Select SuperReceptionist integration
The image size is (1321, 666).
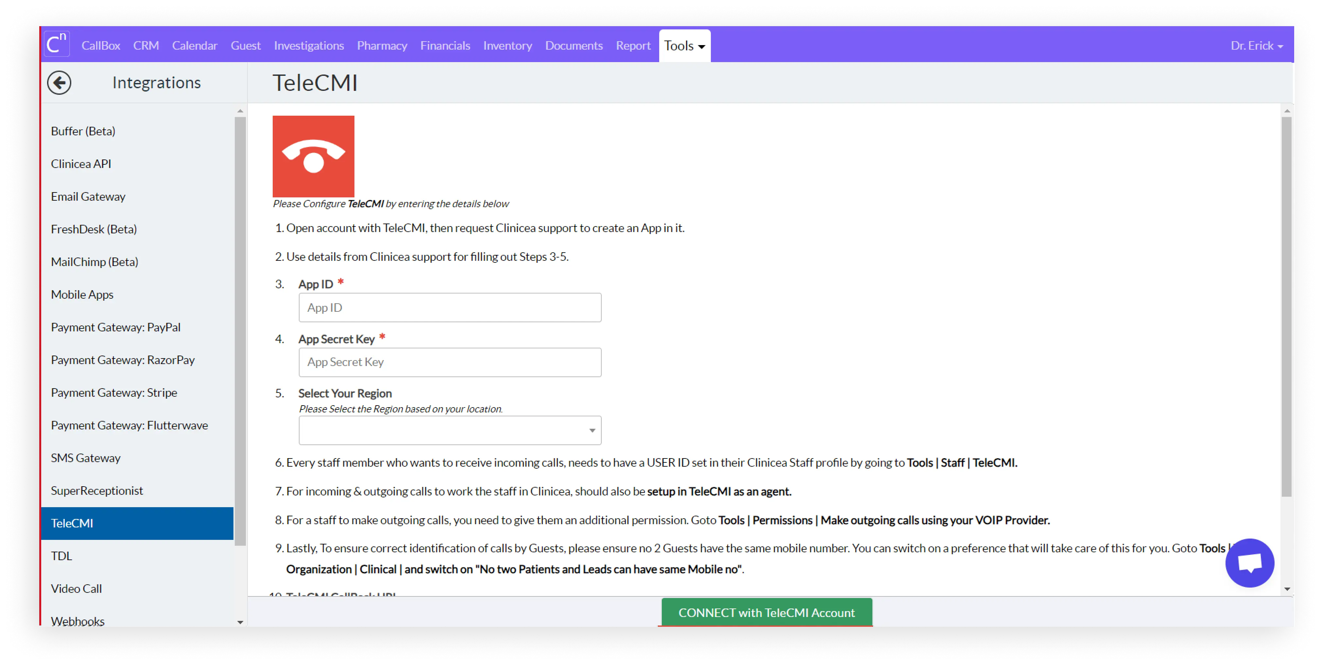[x=137, y=491]
